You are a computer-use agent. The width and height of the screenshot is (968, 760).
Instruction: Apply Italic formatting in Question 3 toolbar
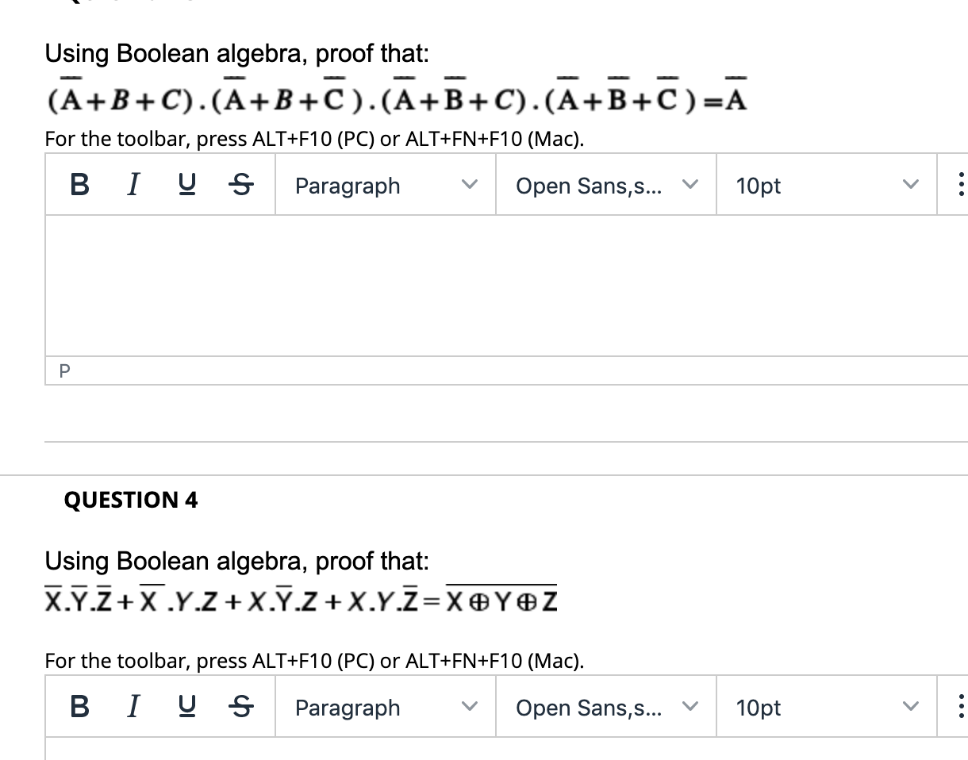pyautogui.click(x=133, y=185)
